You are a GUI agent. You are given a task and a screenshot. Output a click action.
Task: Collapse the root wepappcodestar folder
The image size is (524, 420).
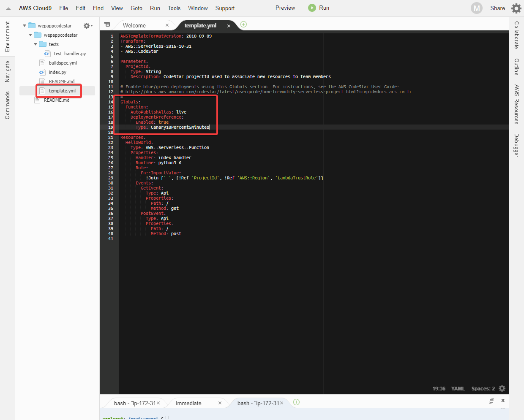(25, 26)
